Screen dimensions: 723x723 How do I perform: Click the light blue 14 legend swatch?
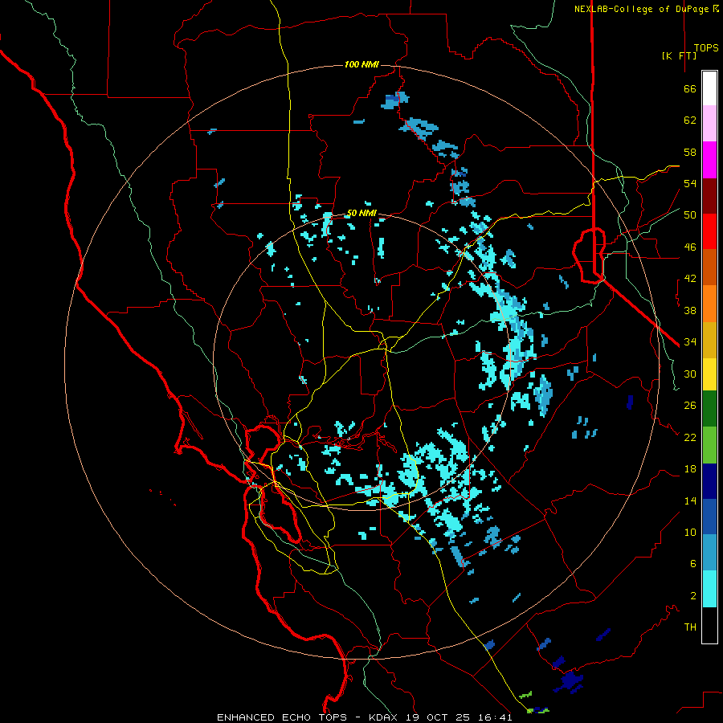click(709, 553)
